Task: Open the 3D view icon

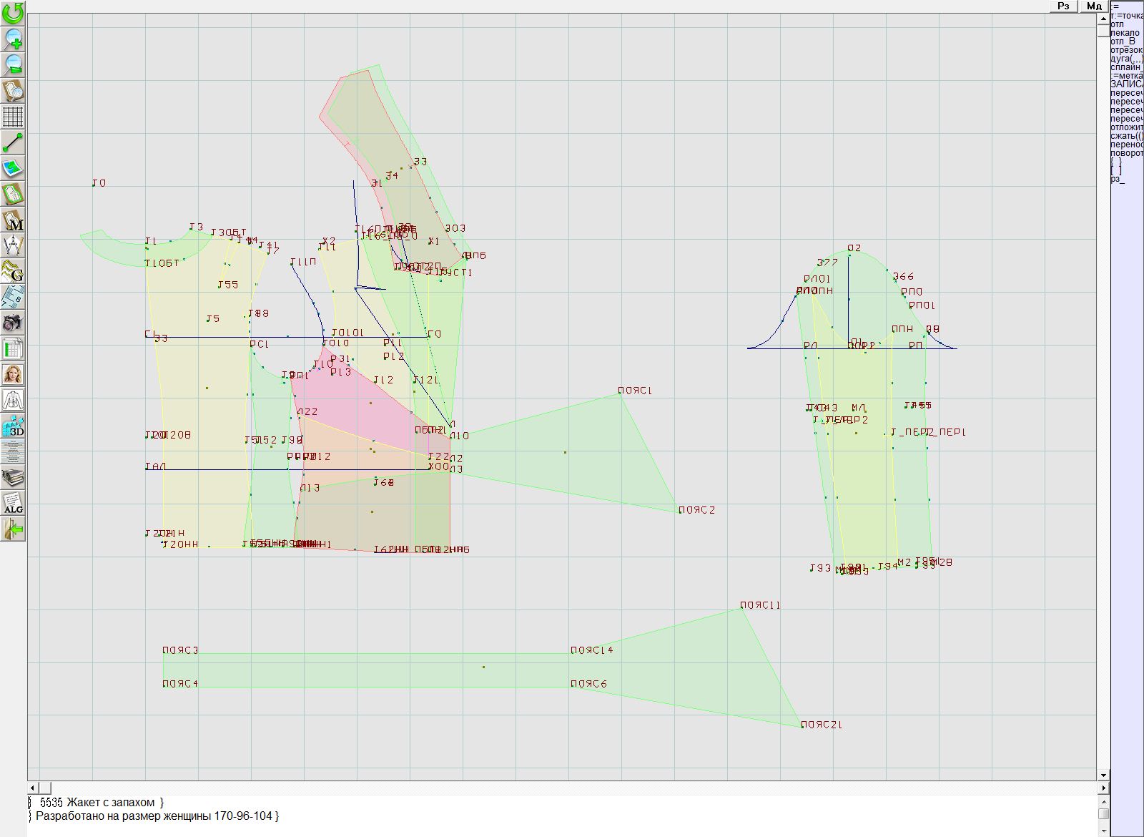Action: 13,426
